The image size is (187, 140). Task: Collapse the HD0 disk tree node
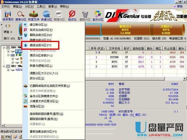pos(4,47)
